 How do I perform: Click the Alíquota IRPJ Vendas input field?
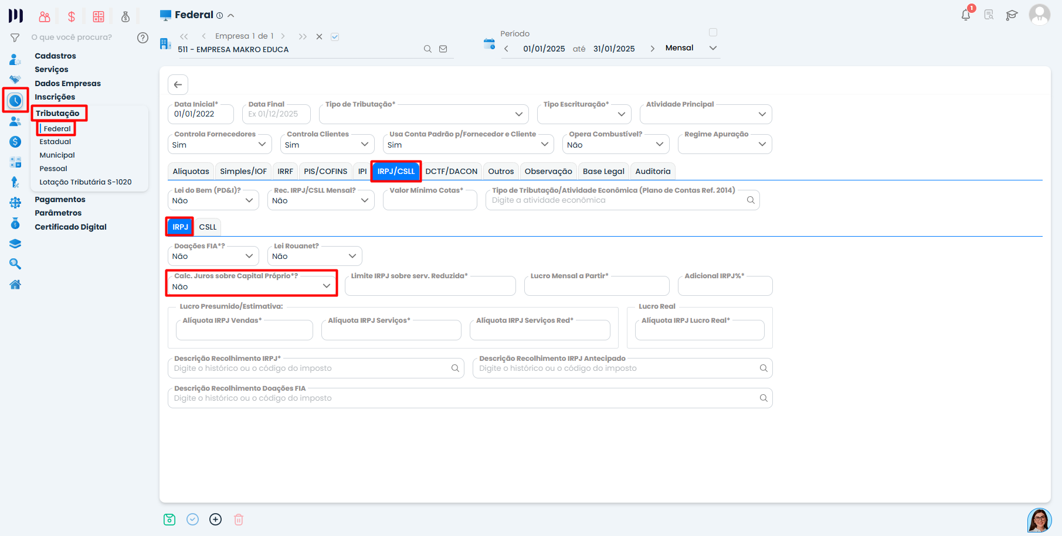pyautogui.click(x=245, y=331)
